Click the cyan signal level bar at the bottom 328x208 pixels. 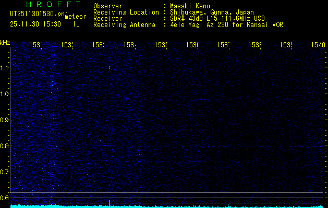click(167, 206)
